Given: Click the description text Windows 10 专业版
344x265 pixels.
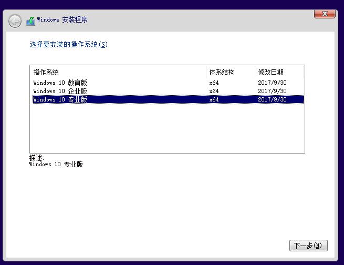Looking at the screenshot, I should pyautogui.click(x=56, y=164).
